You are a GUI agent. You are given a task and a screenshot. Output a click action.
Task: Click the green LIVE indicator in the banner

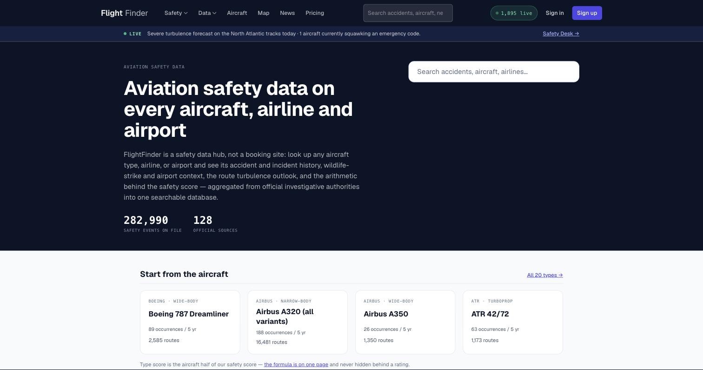pyautogui.click(x=133, y=34)
